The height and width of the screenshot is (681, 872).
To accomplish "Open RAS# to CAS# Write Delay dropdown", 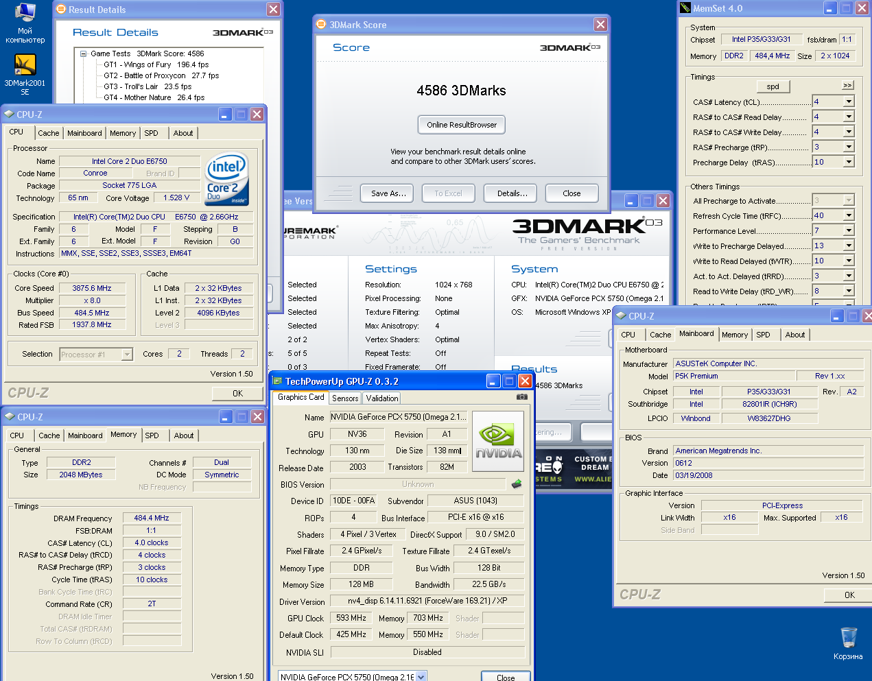I will (849, 132).
